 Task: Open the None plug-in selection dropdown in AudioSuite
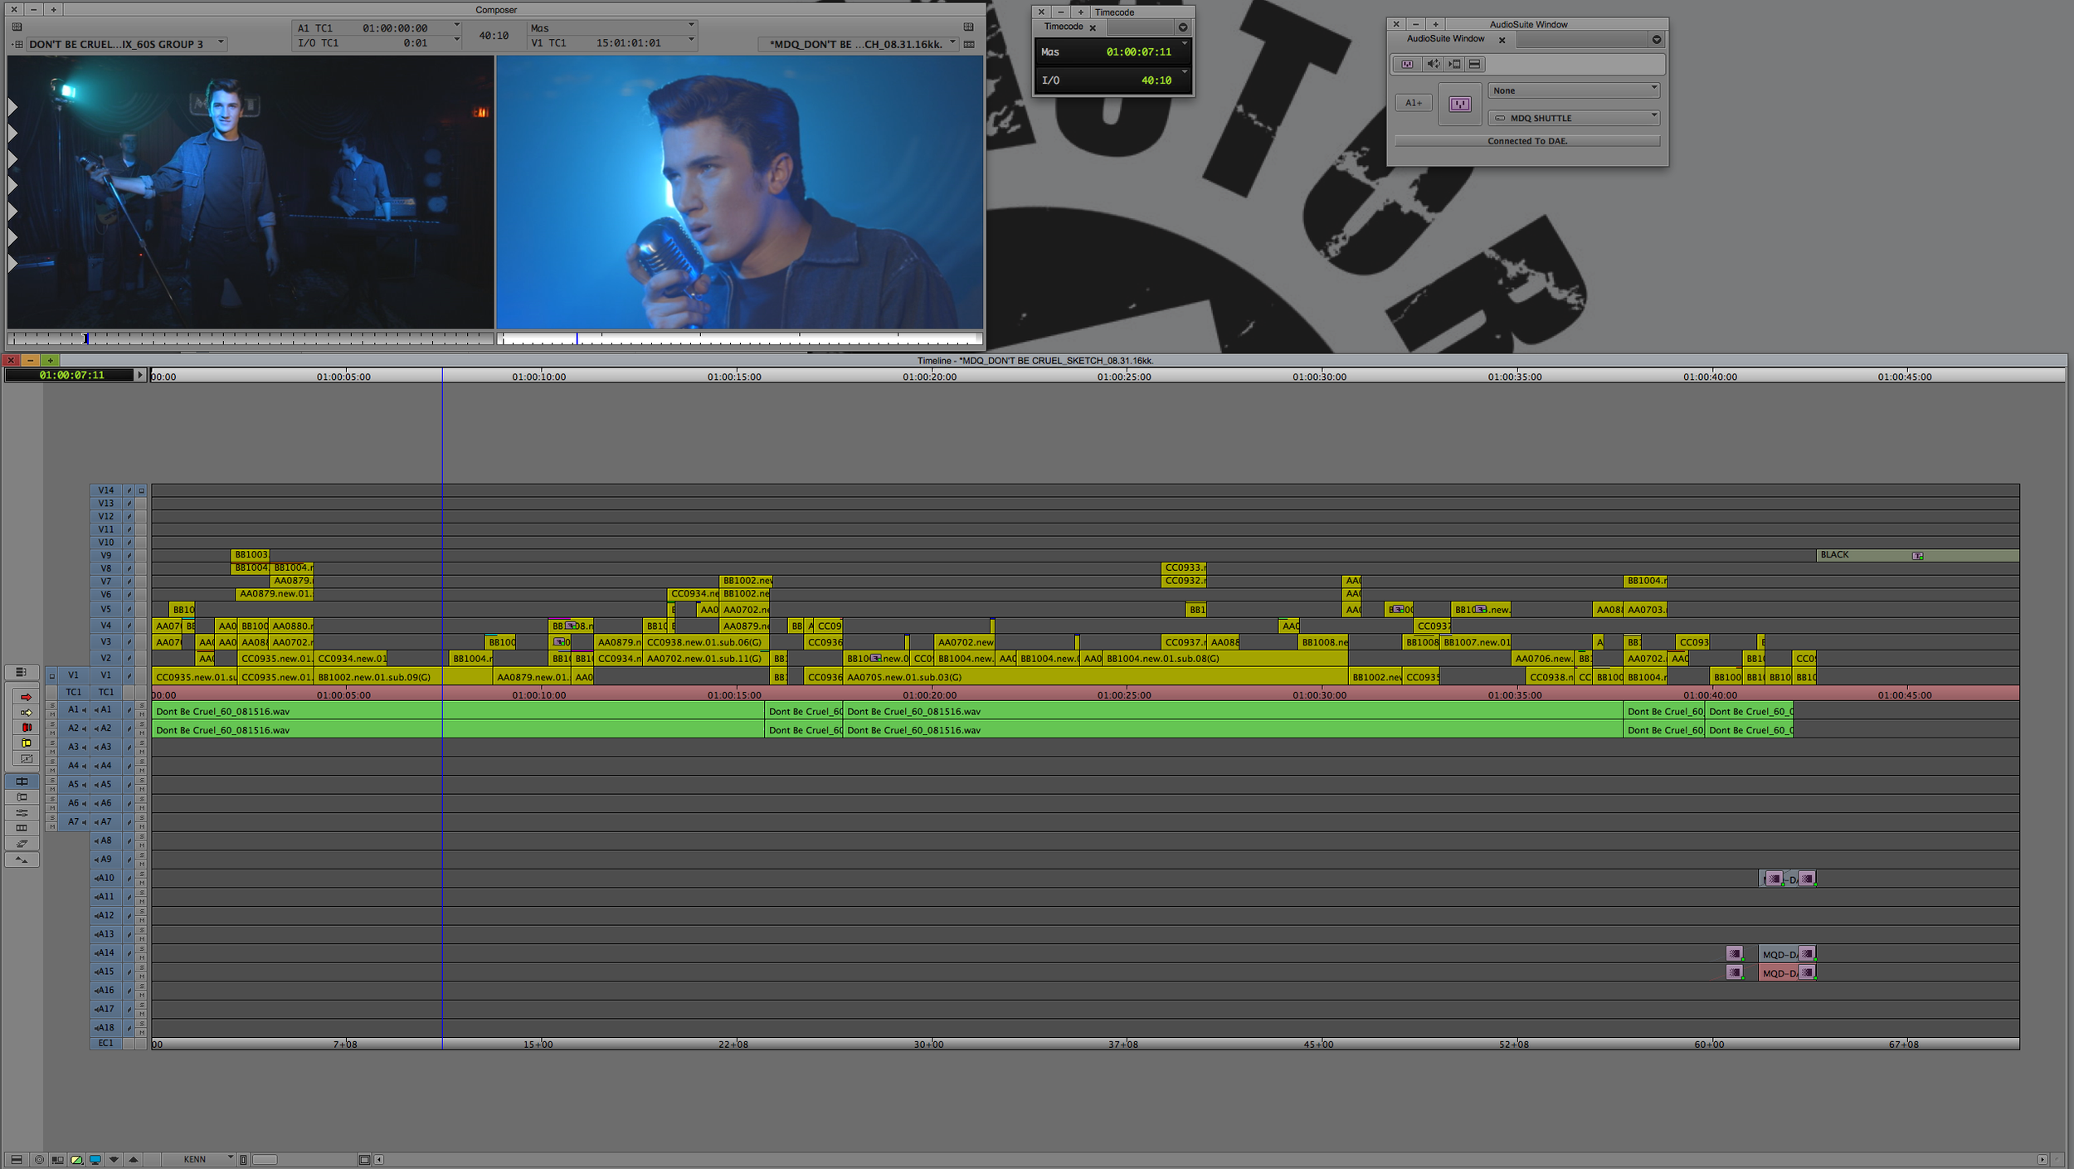pos(1573,90)
